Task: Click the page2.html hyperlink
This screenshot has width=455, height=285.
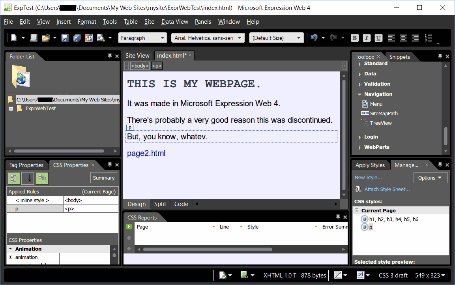Action: point(146,153)
